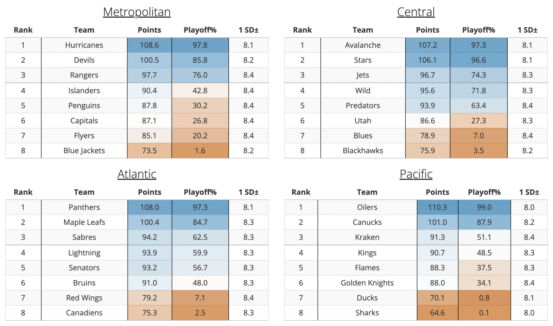Click the Islanders 42.8 playoff cell

(x=200, y=91)
